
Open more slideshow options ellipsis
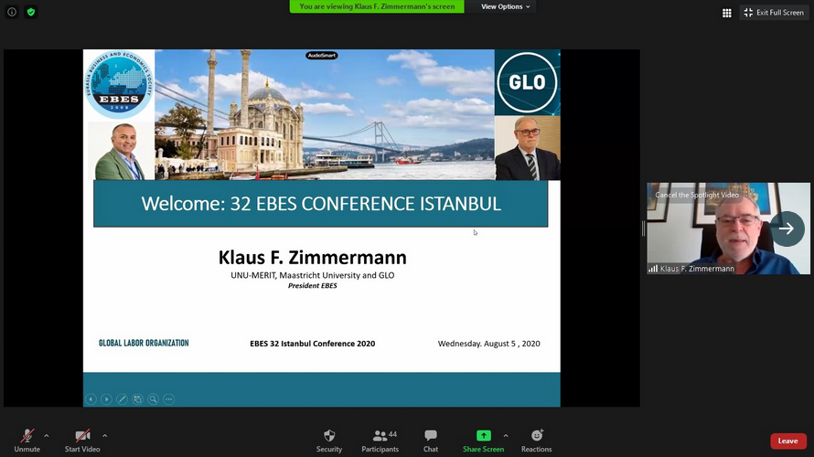(168, 399)
